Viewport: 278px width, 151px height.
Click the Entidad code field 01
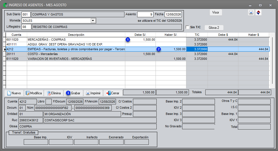31,114
